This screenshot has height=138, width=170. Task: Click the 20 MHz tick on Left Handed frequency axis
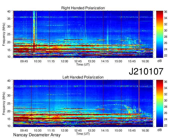tap(9, 111)
